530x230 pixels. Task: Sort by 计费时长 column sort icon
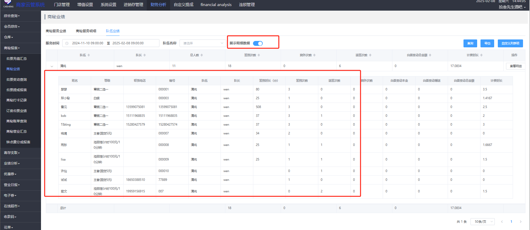(481, 55)
